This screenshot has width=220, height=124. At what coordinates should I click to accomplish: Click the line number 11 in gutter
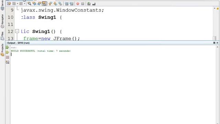point(11,24)
